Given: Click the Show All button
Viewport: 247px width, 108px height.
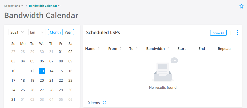Looking at the screenshot, I should pos(218,33).
